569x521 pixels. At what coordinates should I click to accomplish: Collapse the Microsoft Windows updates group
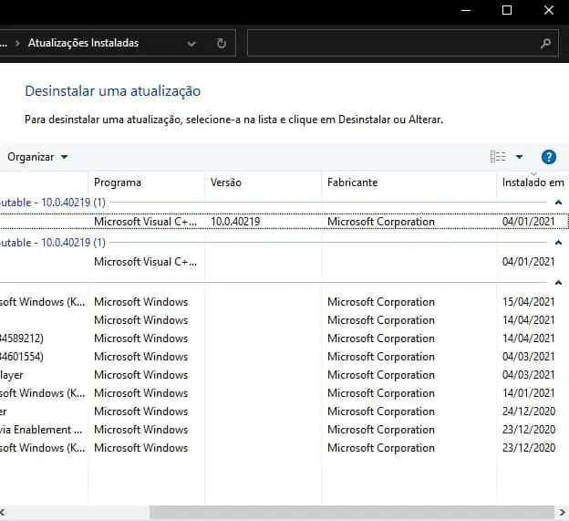[558, 283]
